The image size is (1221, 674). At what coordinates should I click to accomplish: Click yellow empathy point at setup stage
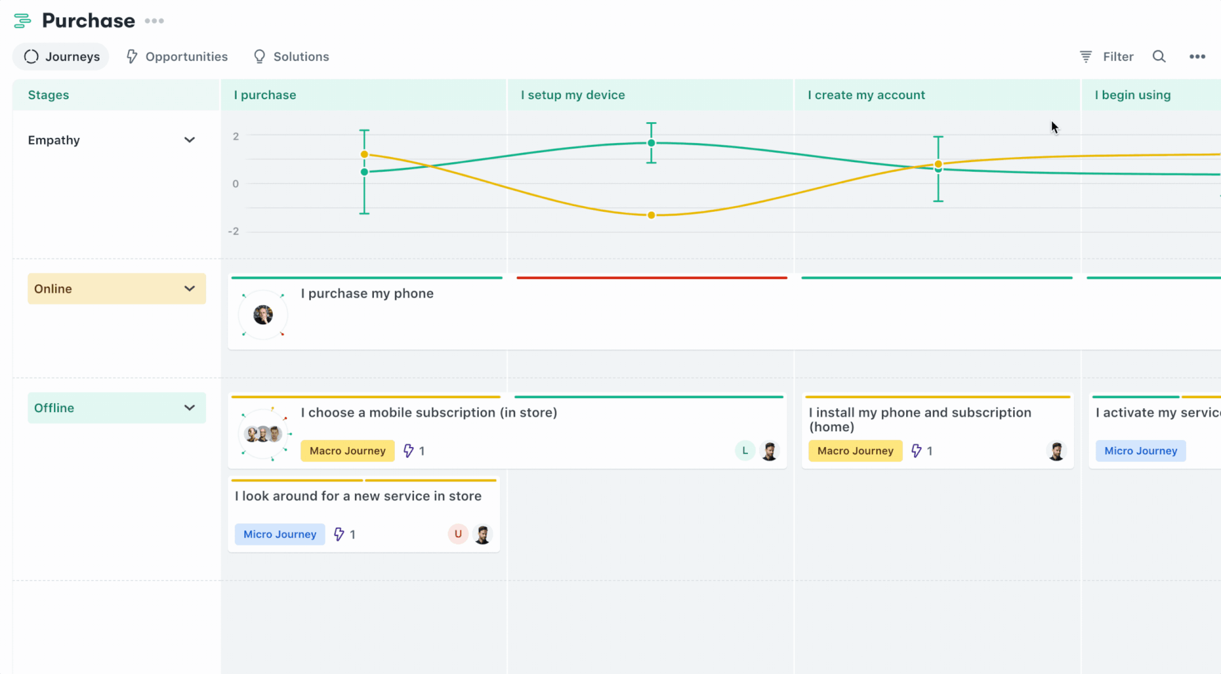pos(651,216)
